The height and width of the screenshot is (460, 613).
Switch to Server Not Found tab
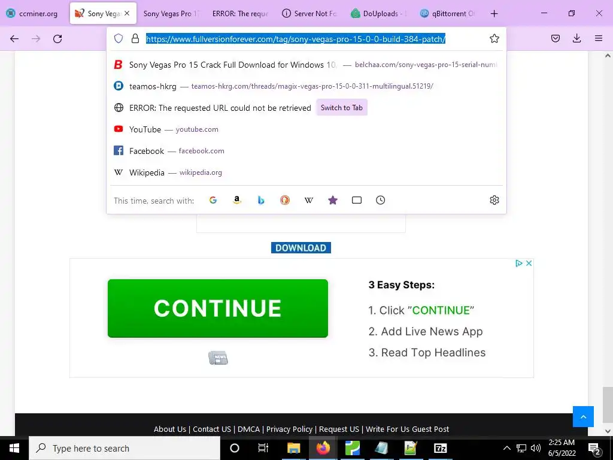309,13
